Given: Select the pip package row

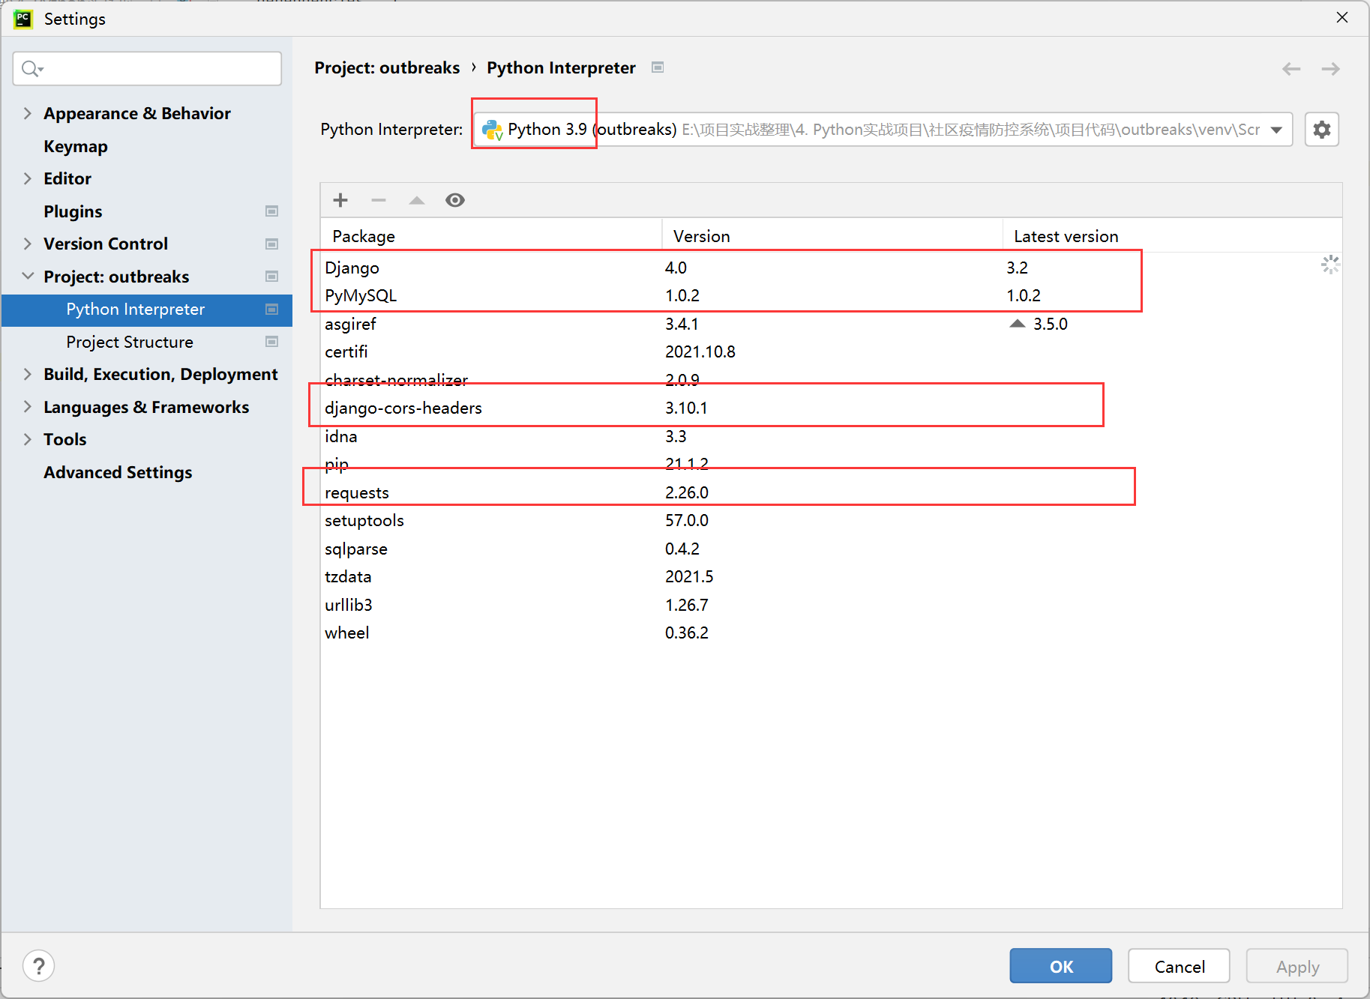Looking at the screenshot, I should (831, 464).
